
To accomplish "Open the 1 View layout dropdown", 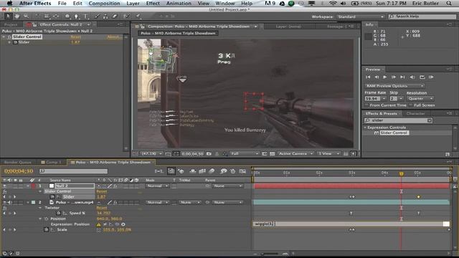I will click(328, 153).
